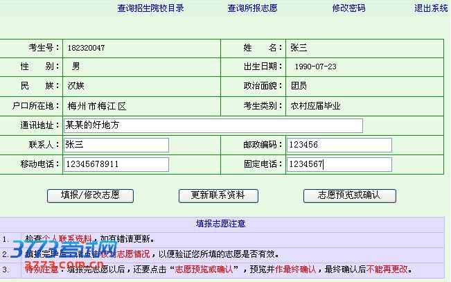
Task: Click the 考生号 value 182320047
Action: coord(86,48)
